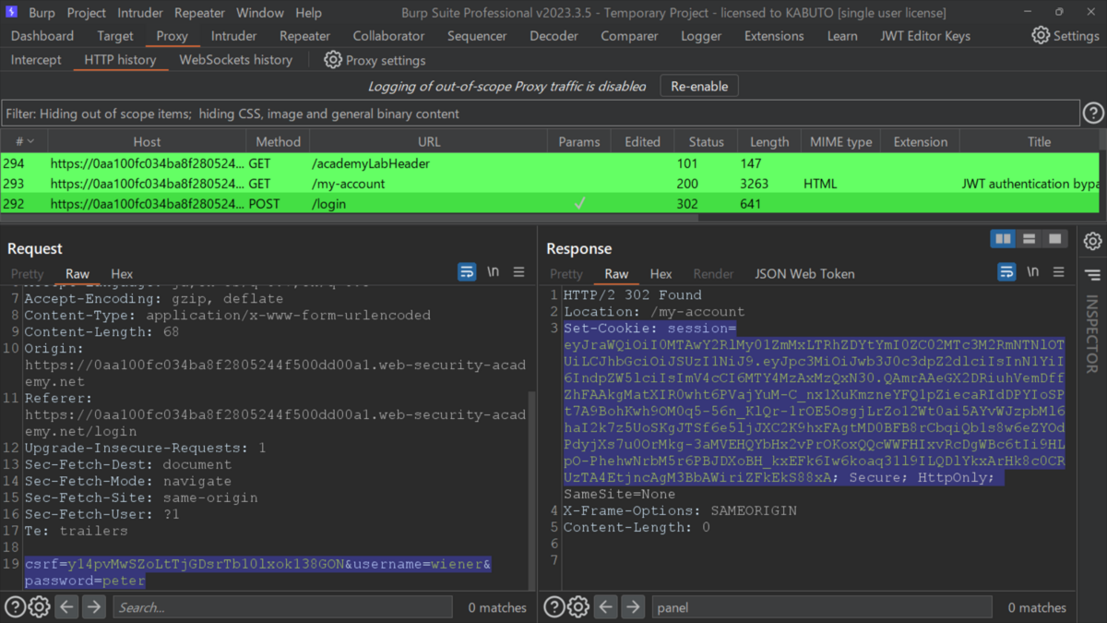Sort by the # column dropdown arrow
1107x623 pixels.
pyautogui.click(x=30, y=141)
